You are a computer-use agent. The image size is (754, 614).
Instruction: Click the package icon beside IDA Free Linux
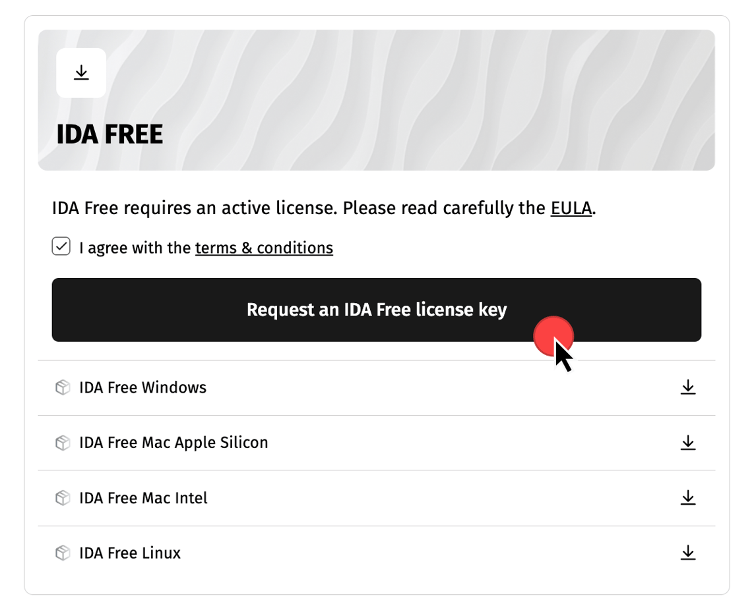(x=62, y=553)
